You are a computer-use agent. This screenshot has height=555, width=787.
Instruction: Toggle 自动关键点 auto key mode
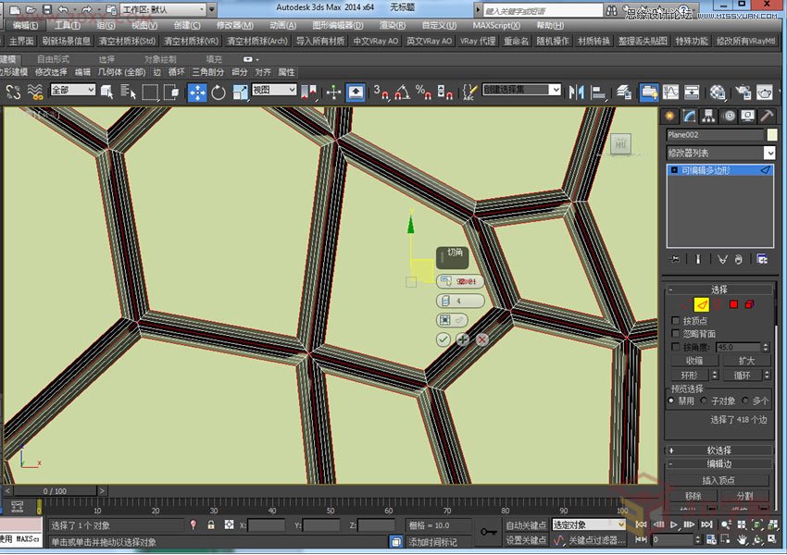pyautogui.click(x=526, y=524)
